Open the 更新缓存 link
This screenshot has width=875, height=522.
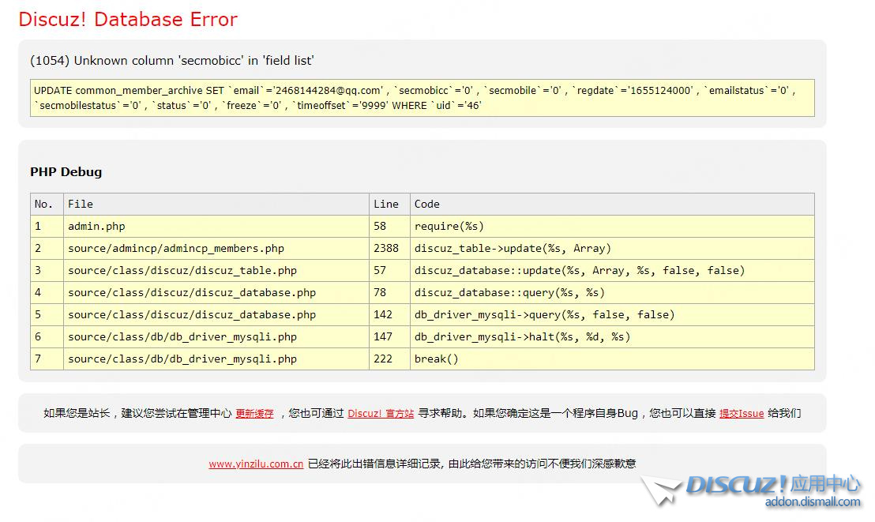[x=254, y=414]
